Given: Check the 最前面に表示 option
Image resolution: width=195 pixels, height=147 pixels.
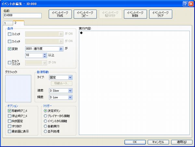Looking at the screenshot, I should pyautogui.click(x=9, y=131).
